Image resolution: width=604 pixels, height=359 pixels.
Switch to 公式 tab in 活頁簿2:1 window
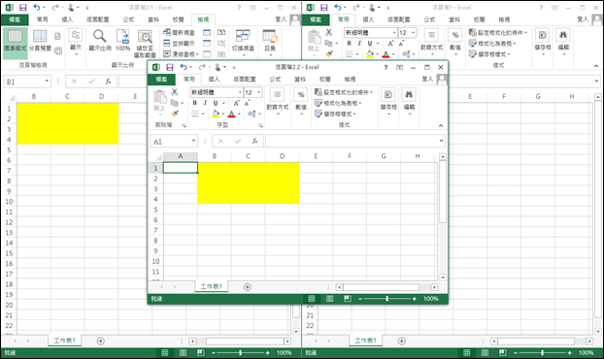point(128,19)
